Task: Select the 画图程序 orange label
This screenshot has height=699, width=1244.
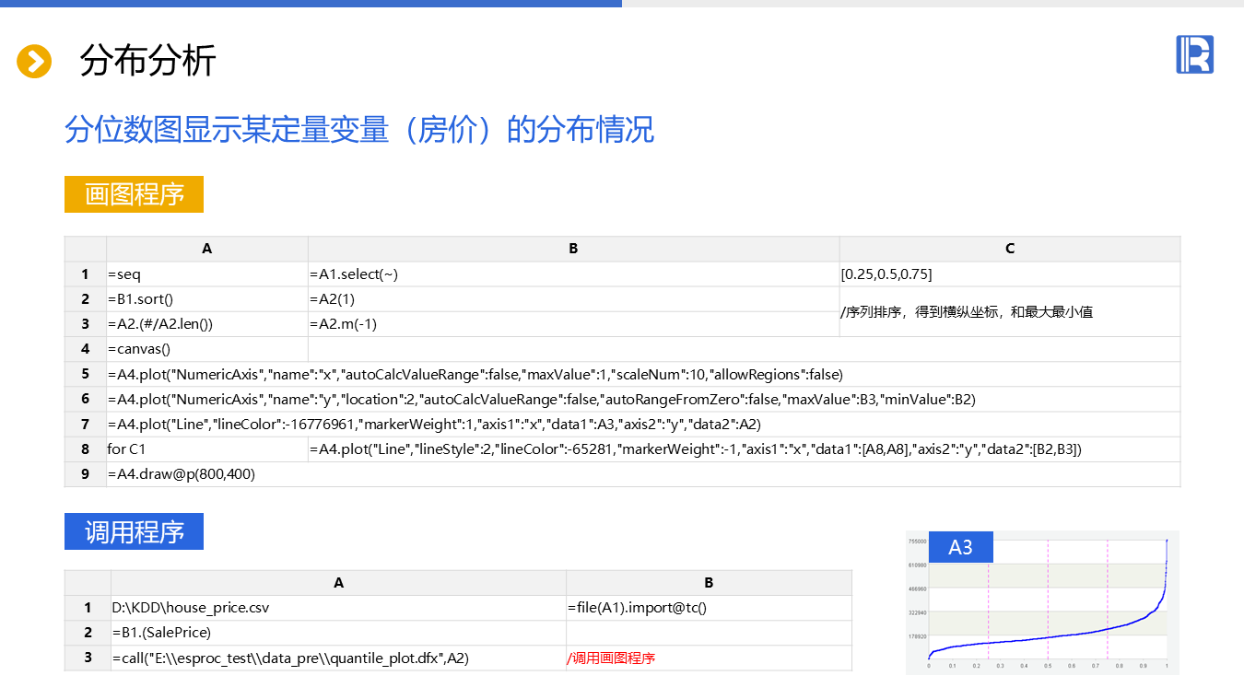Action: [134, 194]
